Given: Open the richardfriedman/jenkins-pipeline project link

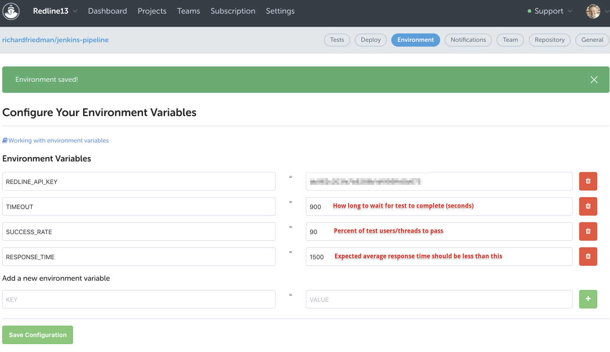Looking at the screenshot, I should pos(55,40).
